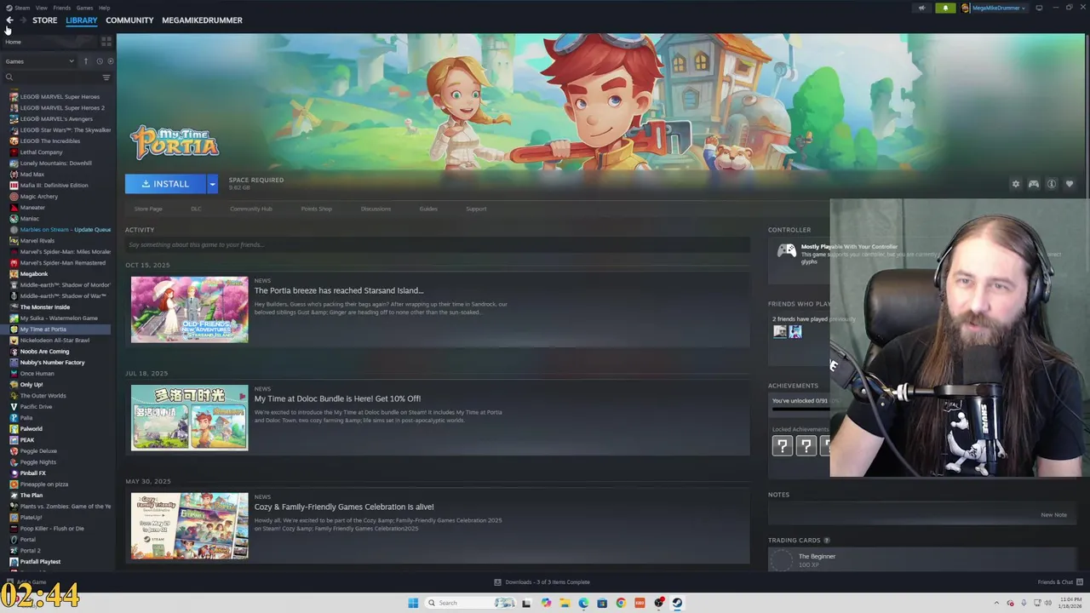Open the Doloc Bundle news headline
The width and height of the screenshot is (1090, 613).
pyautogui.click(x=337, y=398)
